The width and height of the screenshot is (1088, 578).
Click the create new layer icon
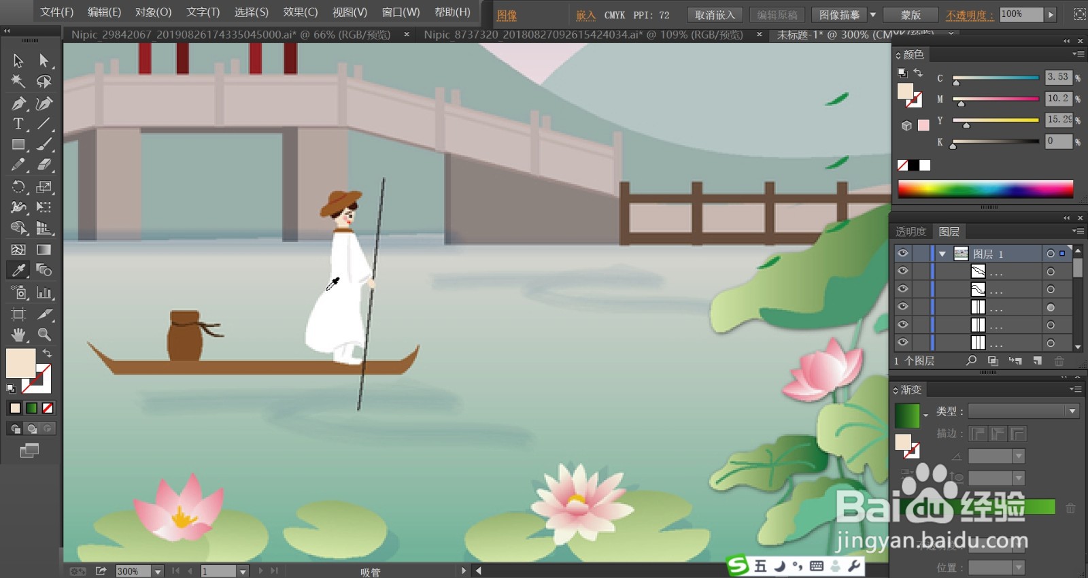1037,361
